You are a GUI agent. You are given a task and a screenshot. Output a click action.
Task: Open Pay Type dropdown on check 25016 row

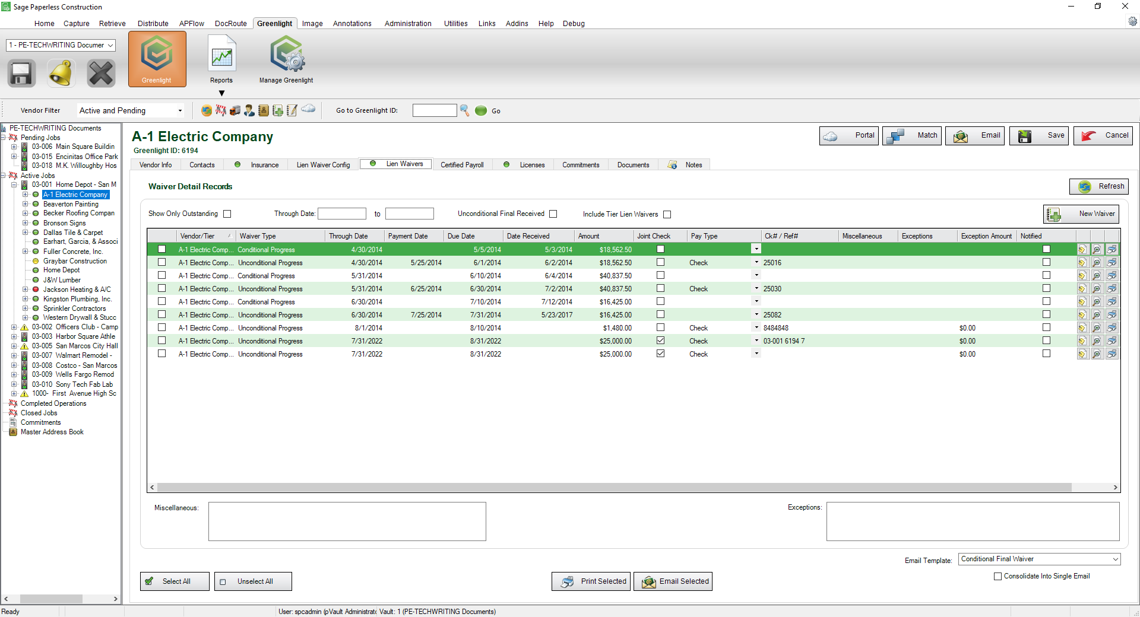[756, 262]
